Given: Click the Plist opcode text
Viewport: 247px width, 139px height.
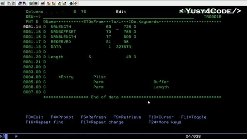Looking at the screenshot, I should 100,77.
